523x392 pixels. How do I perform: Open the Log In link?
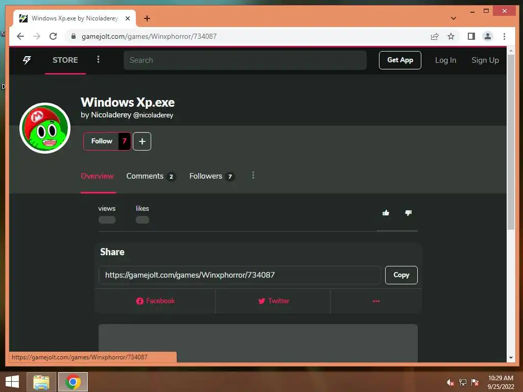[445, 60]
